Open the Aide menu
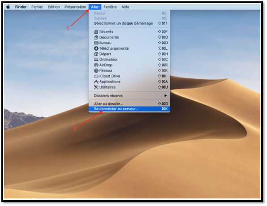Screen dimensions: 267x206 pyautogui.click(x=125, y=7)
